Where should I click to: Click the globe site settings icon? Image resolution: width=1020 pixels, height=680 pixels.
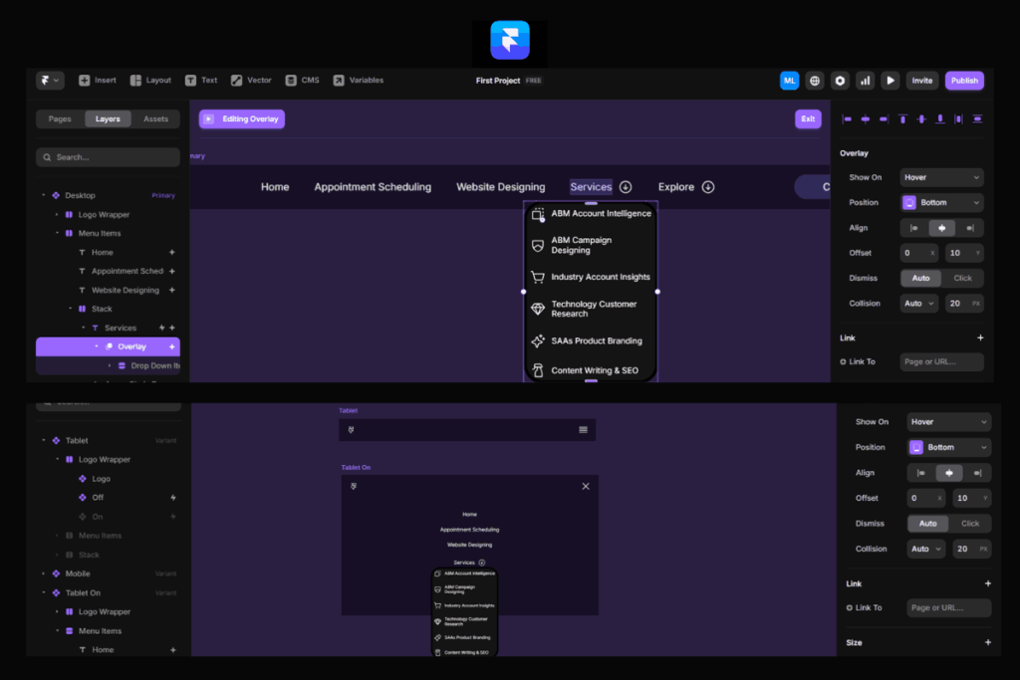815,81
